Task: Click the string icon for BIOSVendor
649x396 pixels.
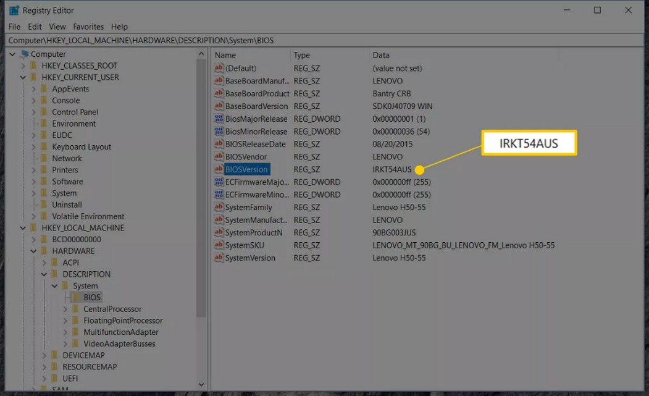Action: coord(219,156)
